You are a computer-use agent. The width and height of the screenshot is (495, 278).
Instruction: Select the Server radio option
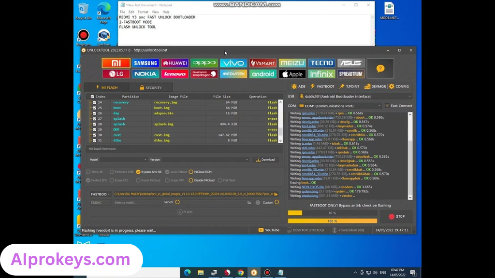[177, 202]
